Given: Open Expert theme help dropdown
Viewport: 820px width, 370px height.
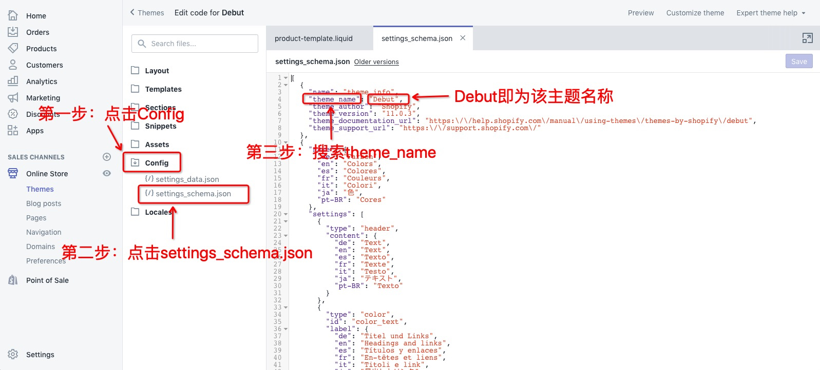Looking at the screenshot, I should click(771, 13).
